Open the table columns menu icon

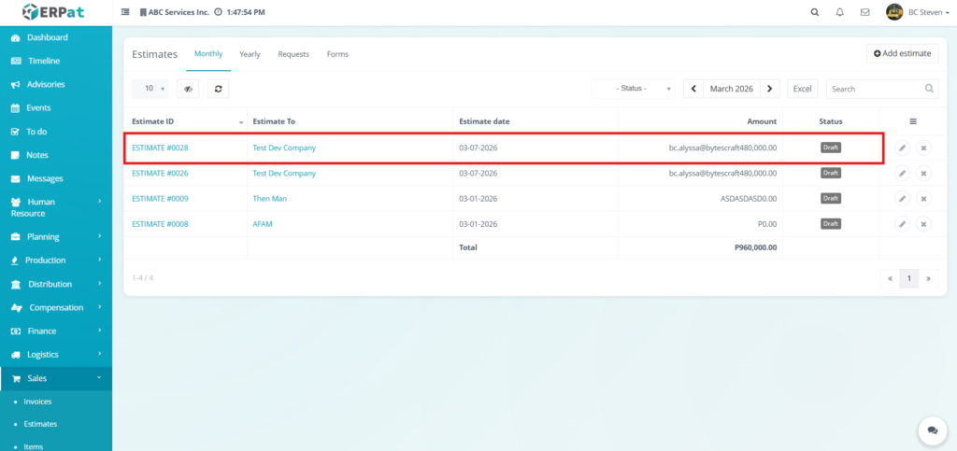tap(913, 121)
